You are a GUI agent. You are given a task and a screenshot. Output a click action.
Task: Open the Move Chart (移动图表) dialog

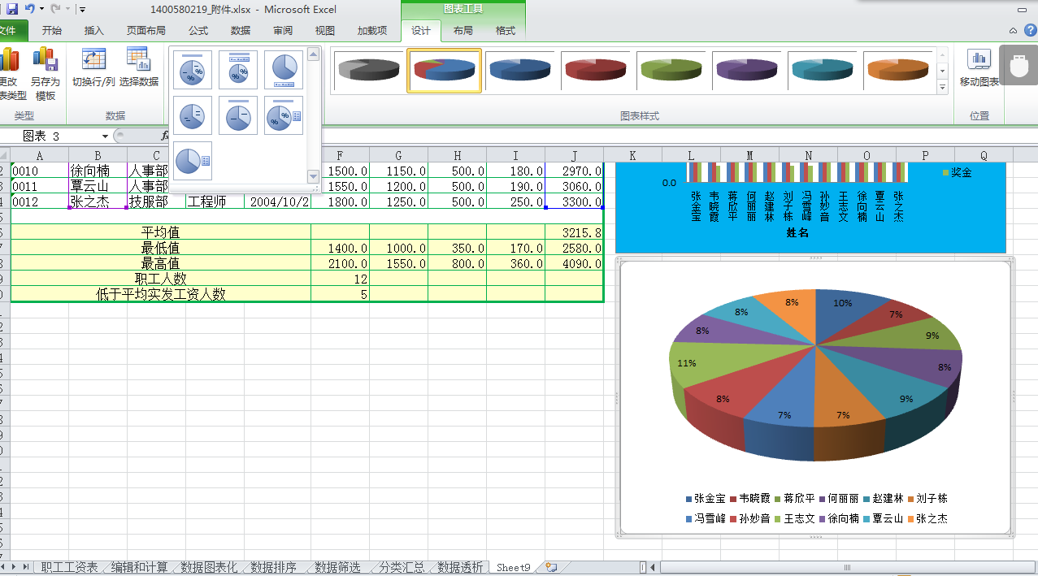(979, 68)
